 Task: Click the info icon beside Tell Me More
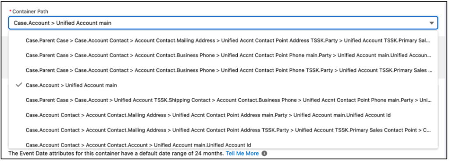264,154
